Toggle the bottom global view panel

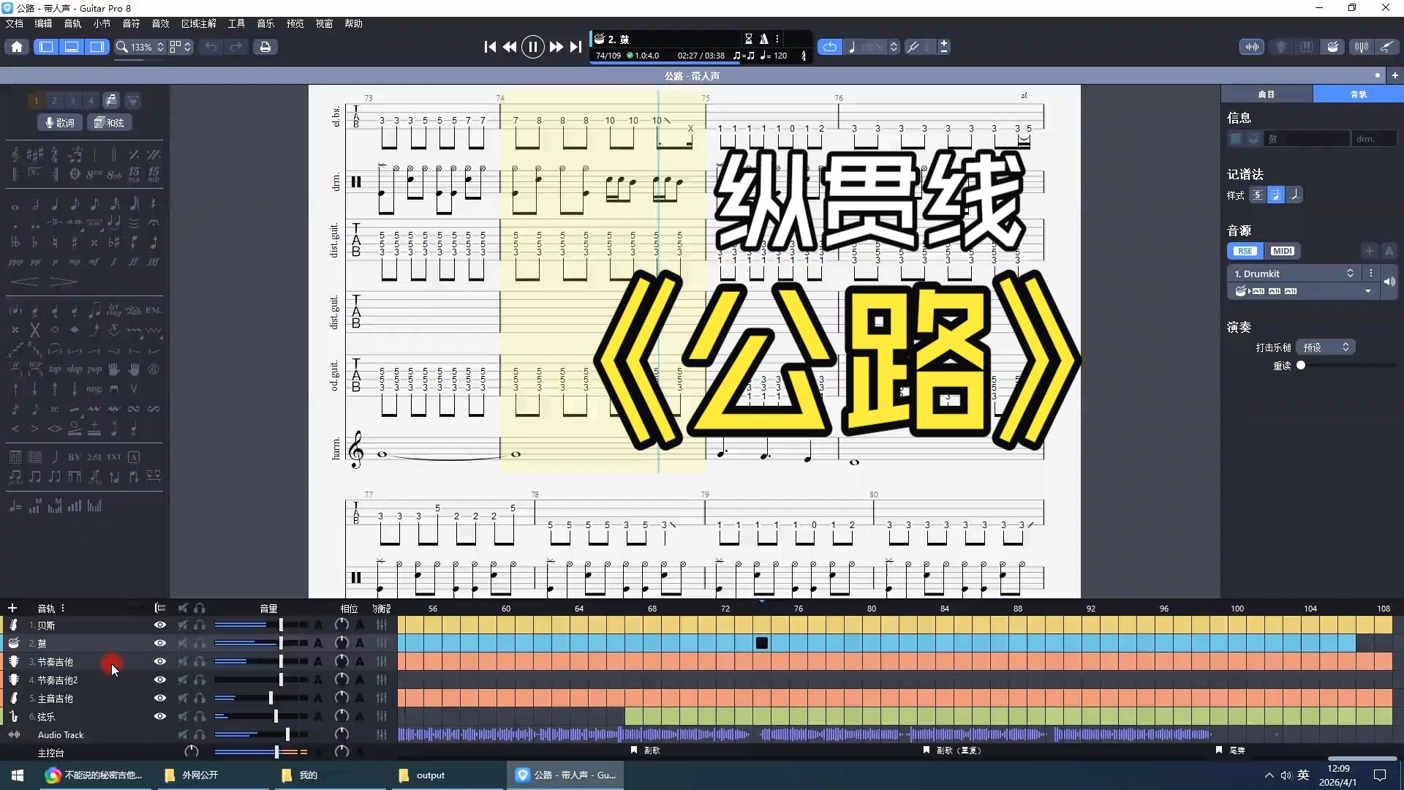(x=72, y=47)
